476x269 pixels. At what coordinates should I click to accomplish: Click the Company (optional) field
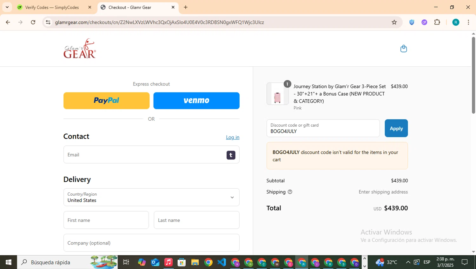(151, 243)
